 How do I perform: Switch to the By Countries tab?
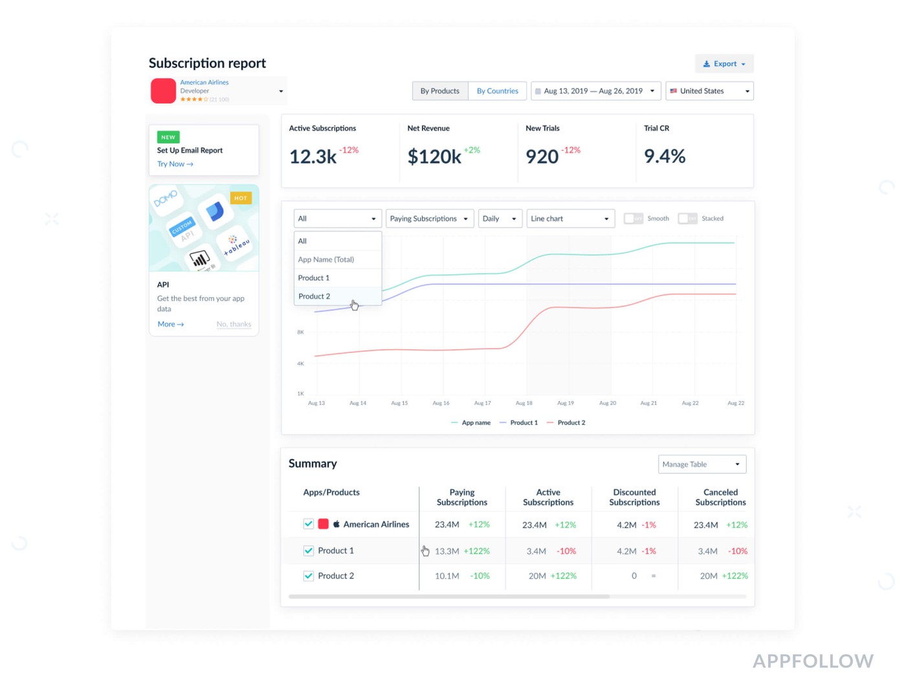point(497,91)
